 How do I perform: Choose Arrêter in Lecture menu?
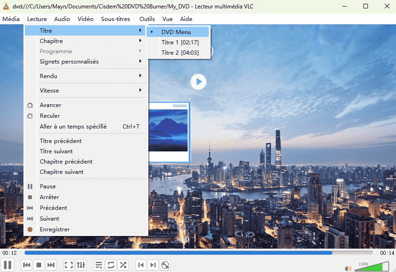click(x=86, y=197)
